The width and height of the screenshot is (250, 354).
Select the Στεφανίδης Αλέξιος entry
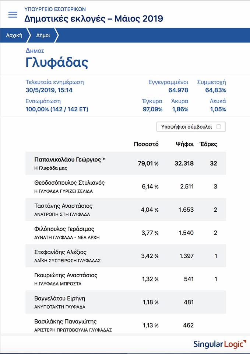60,252
